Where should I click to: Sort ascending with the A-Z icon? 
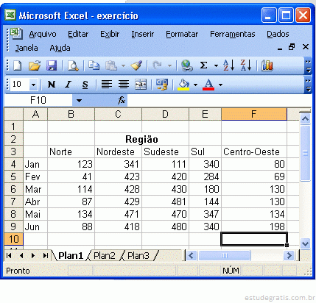pyautogui.click(x=228, y=65)
